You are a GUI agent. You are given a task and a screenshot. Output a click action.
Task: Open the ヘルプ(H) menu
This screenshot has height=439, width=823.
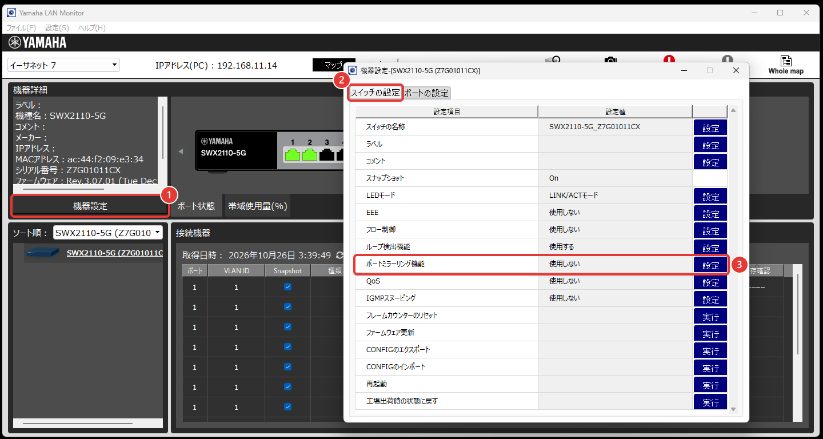(x=92, y=27)
